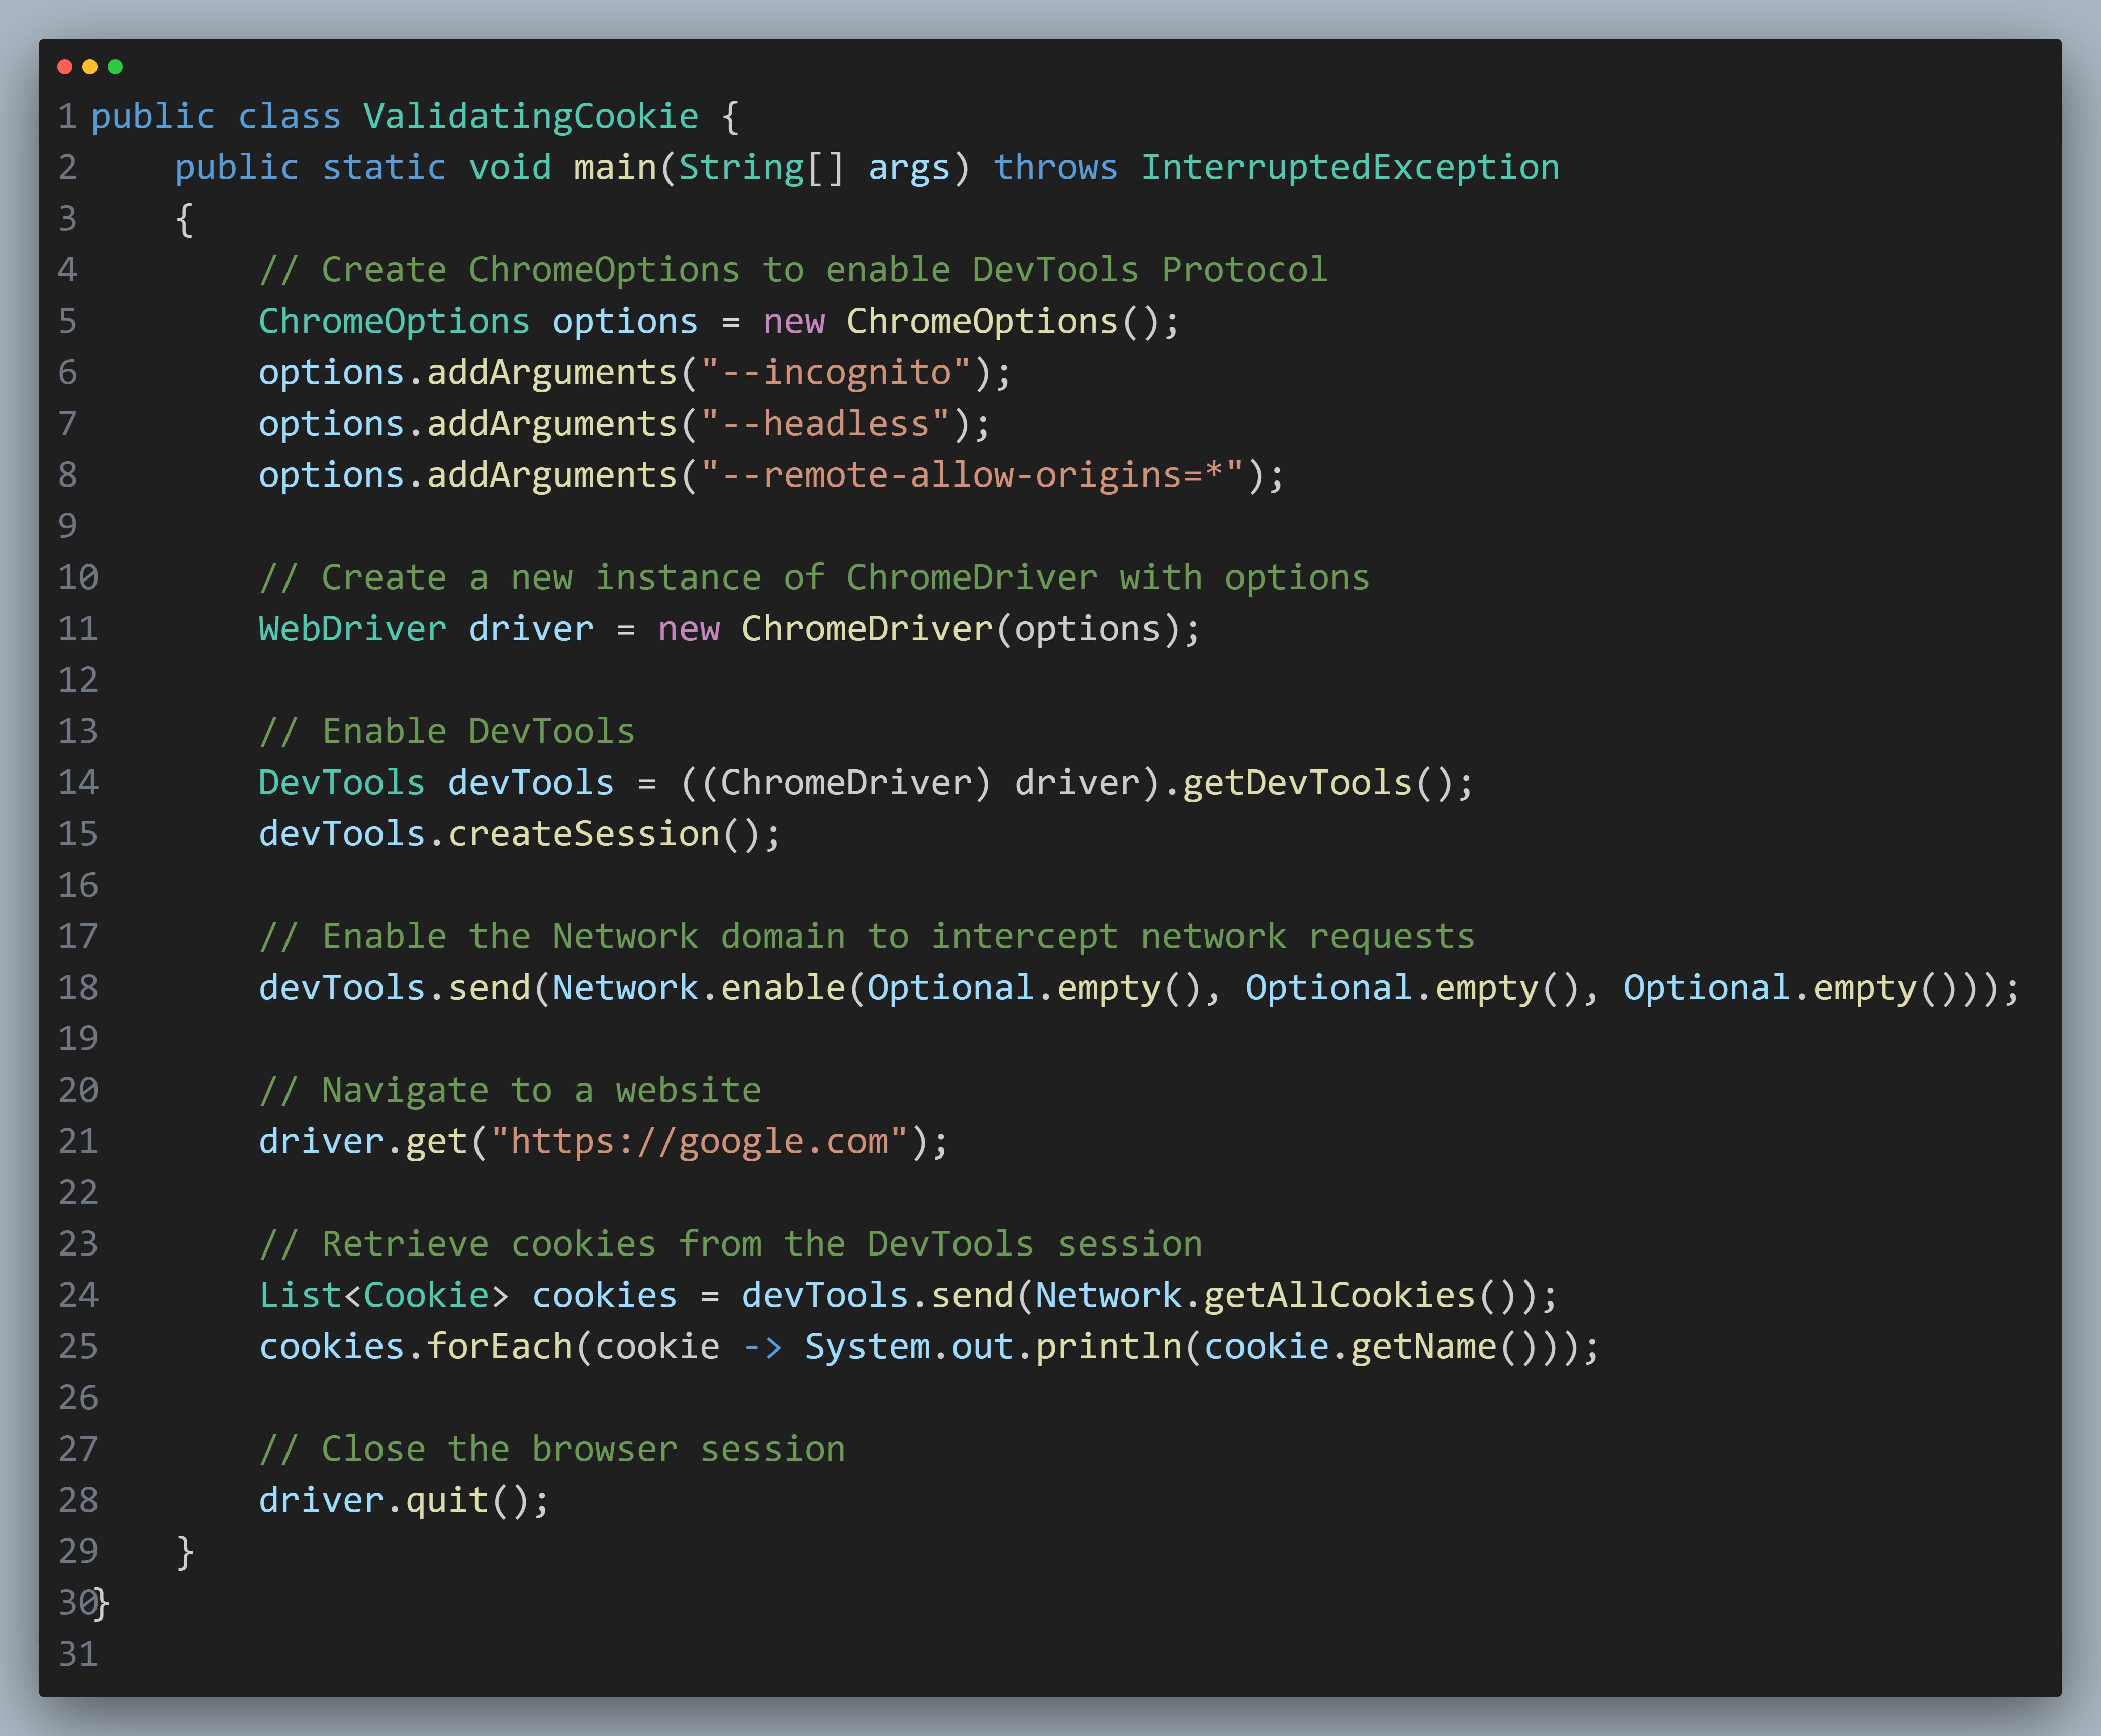The width and height of the screenshot is (2101, 1736).
Task: Click the yellow traffic light dot
Action: pyautogui.click(x=90, y=67)
